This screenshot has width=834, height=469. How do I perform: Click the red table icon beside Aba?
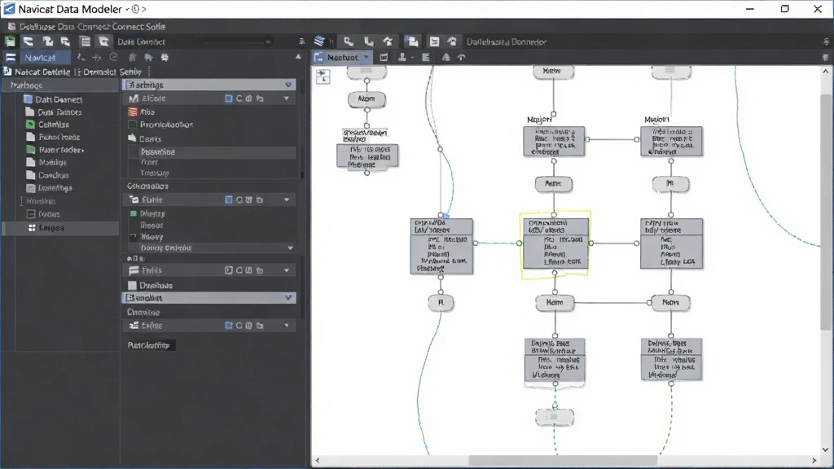(x=133, y=112)
